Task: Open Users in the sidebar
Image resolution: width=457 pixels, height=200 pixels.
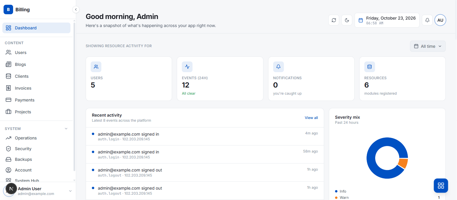Action: point(36,53)
